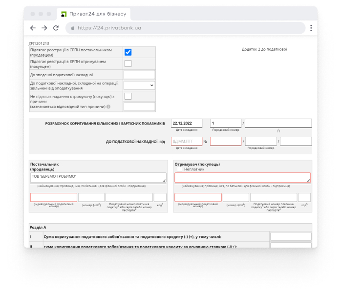This screenshot has width=341, height=295.
Task: Open the tax-exempt operations dropdown
Action: click(x=139, y=85)
